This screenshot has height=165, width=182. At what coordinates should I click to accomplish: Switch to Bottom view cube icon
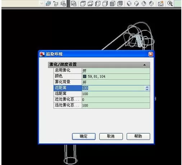(90, 4)
